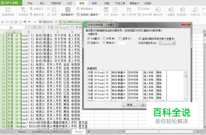Click the redo arrow icon
Screen dimensions: 206x135
29,22
